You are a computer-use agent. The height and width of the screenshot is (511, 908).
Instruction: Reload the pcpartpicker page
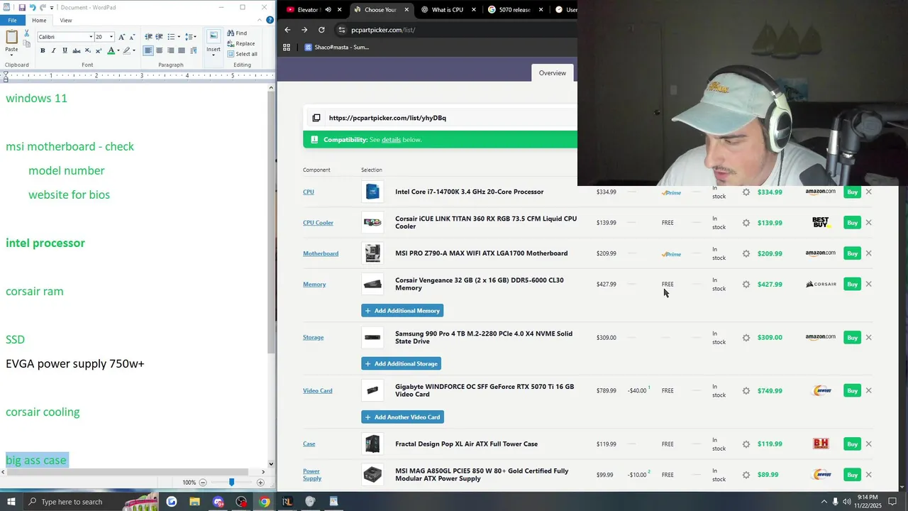[321, 30]
